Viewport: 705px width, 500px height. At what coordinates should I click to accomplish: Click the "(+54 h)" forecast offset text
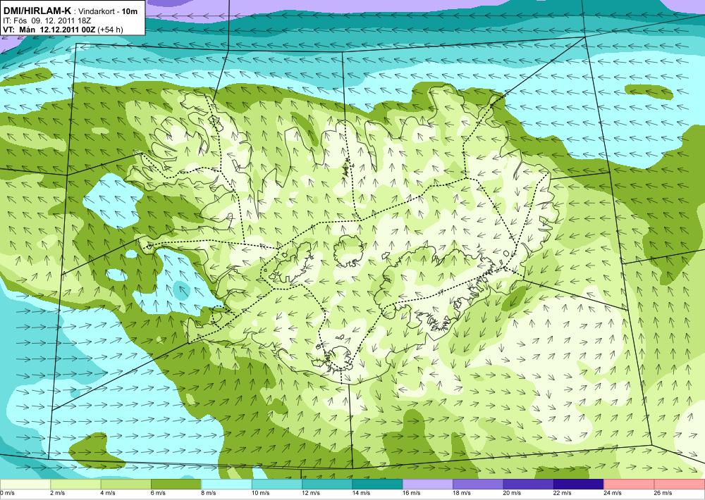110,30
